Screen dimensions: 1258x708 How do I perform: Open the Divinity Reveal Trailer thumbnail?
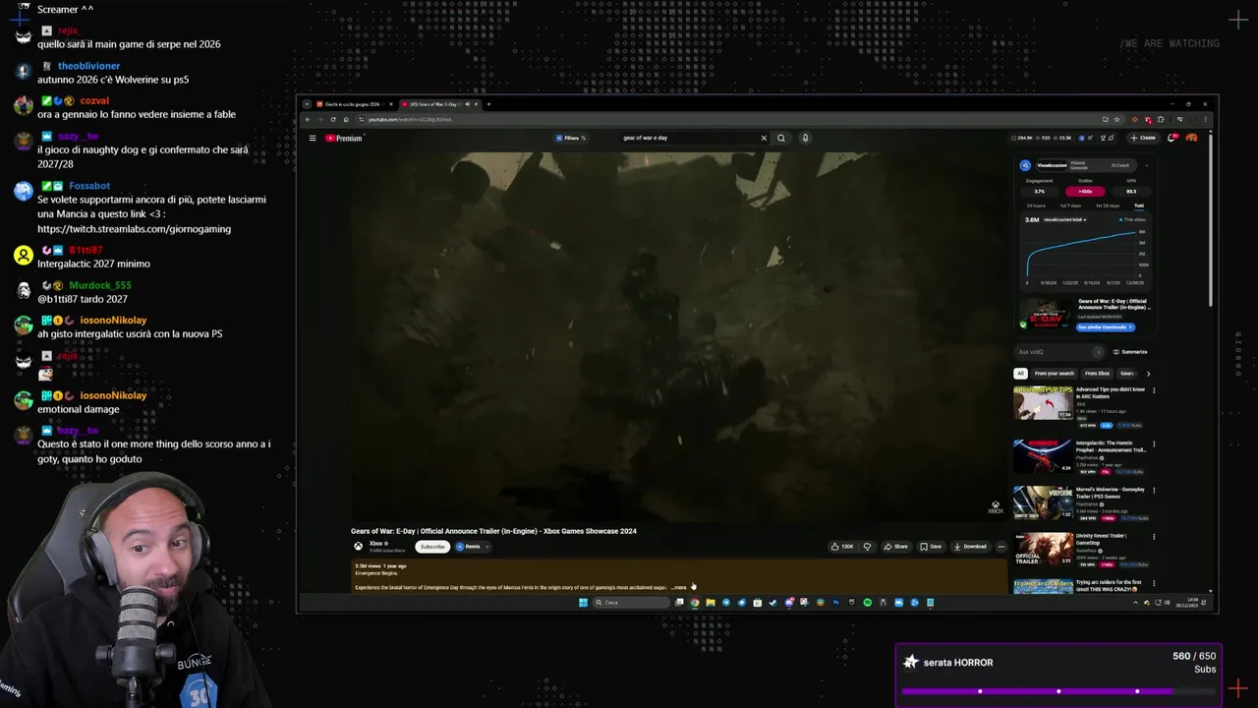point(1043,550)
